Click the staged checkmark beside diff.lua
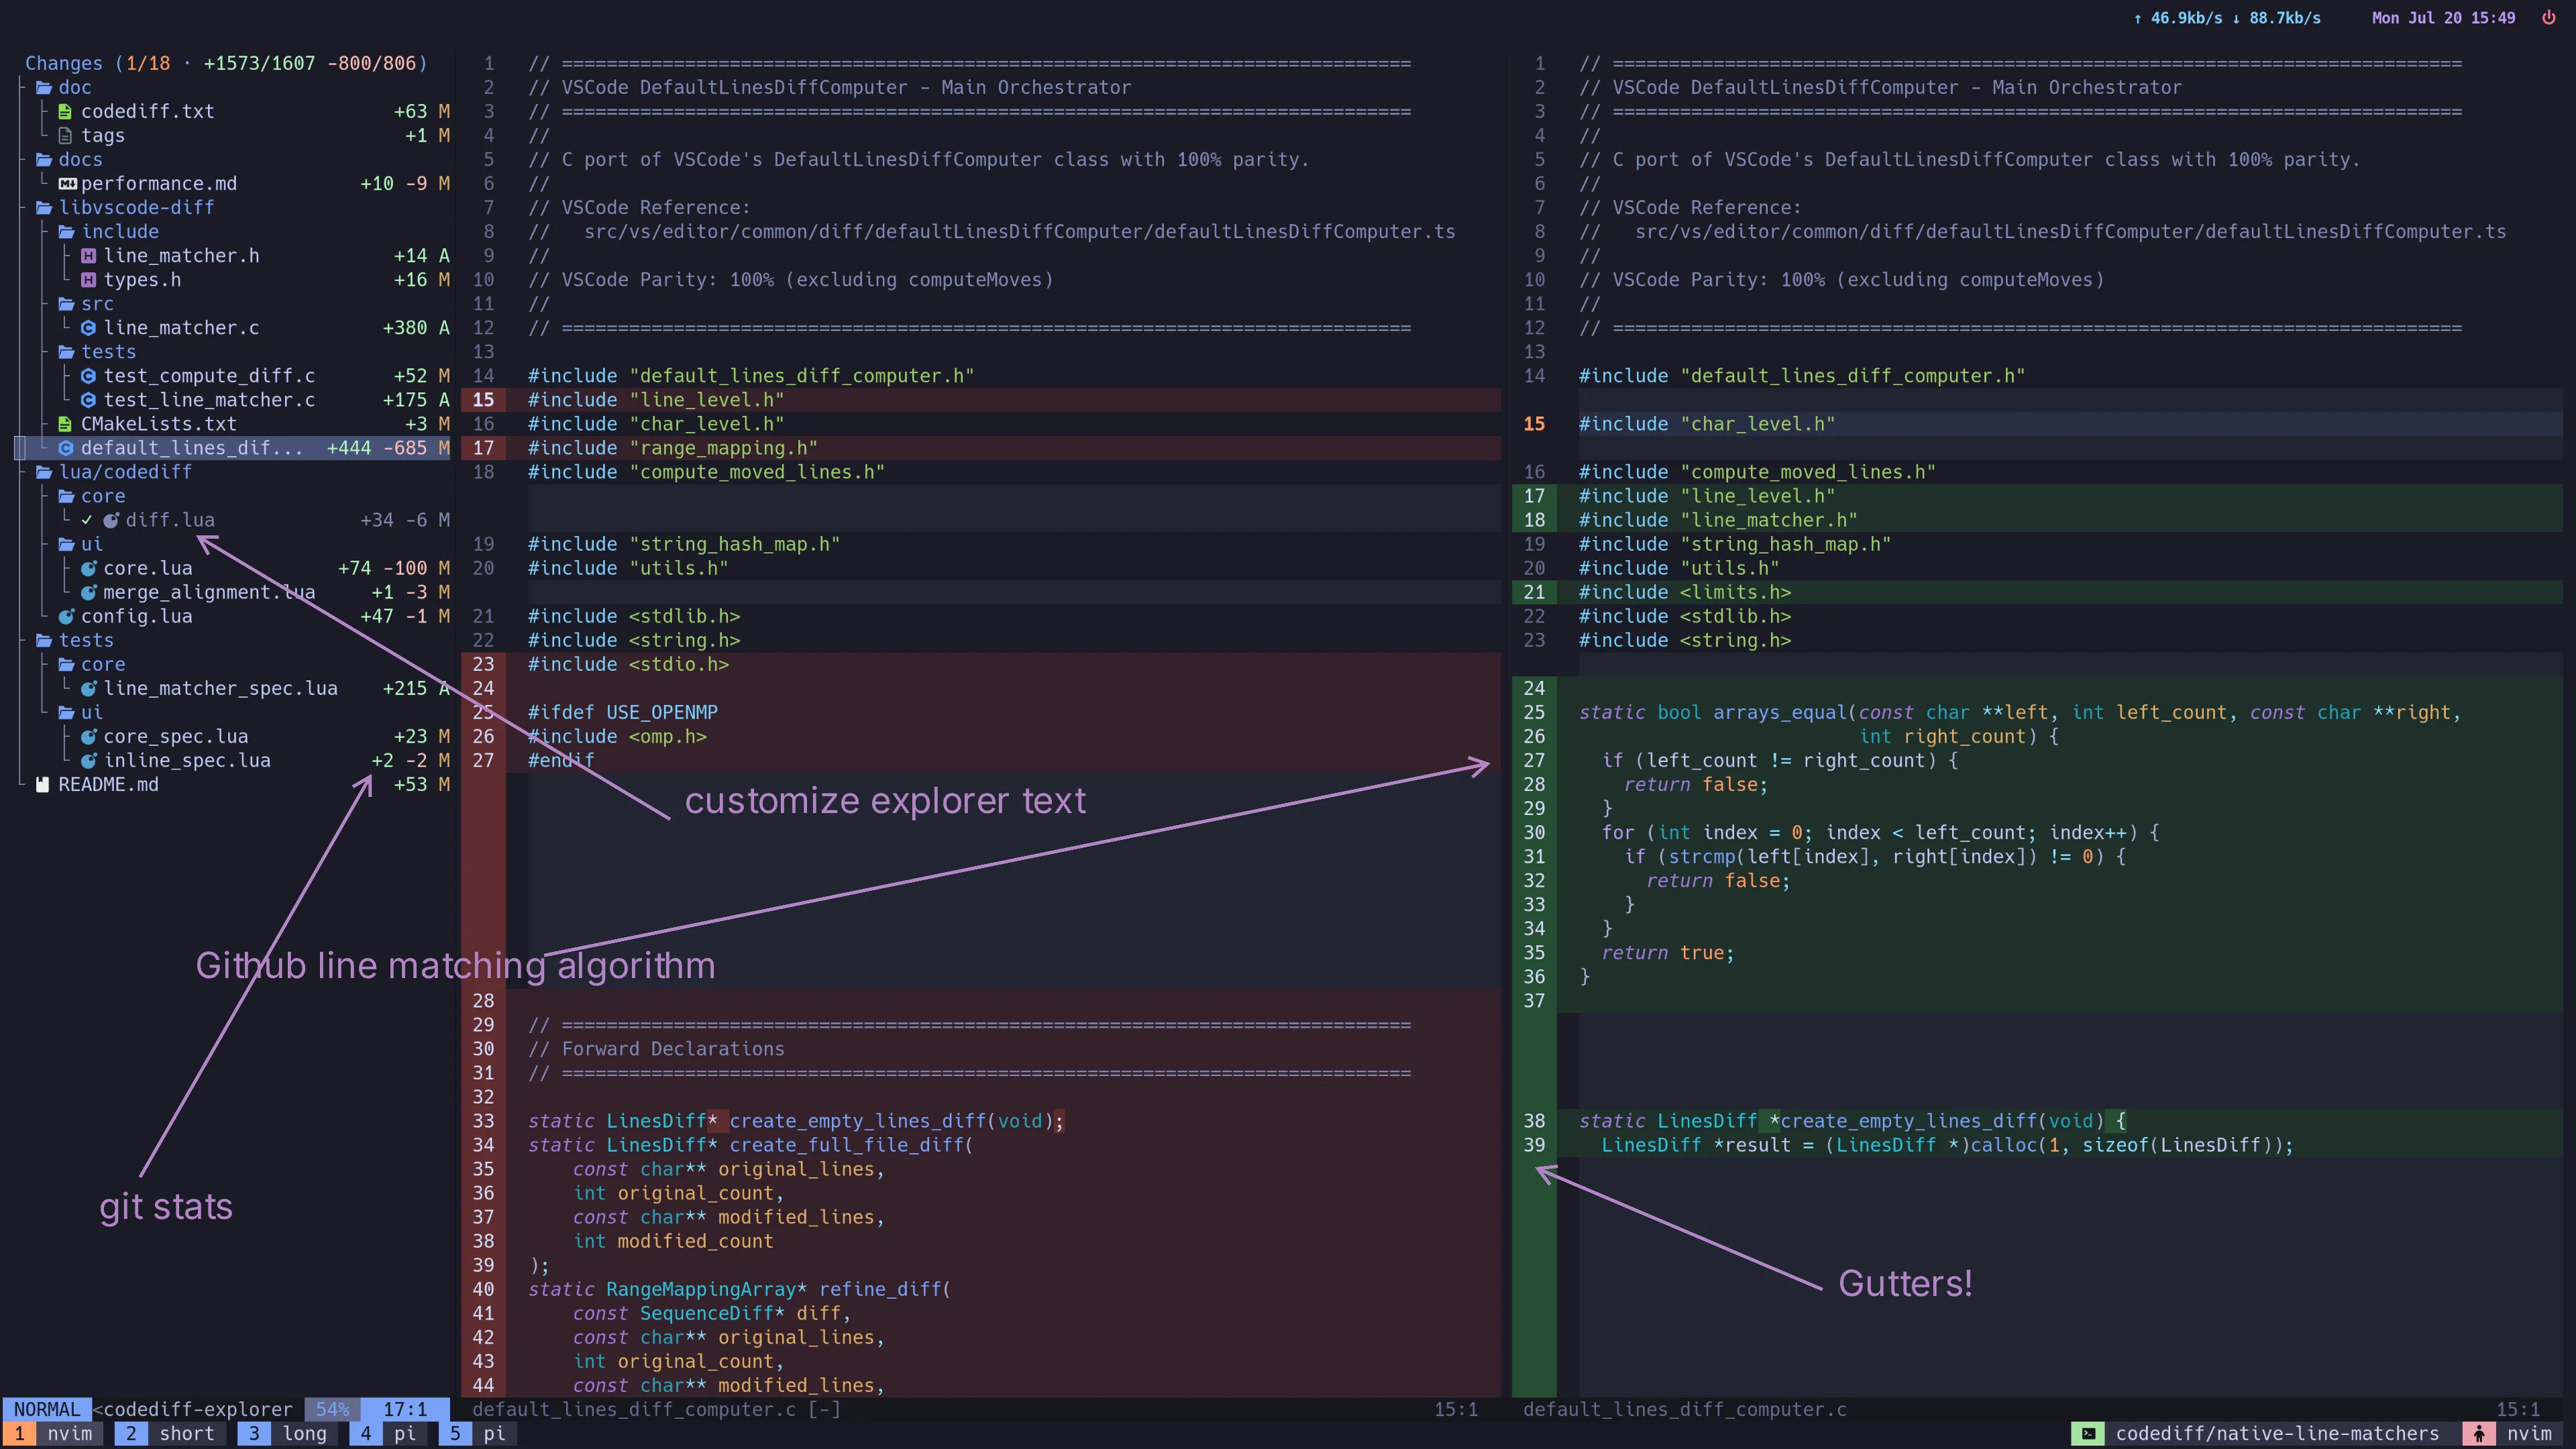This screenshot has height=1449, width=2576. pyautogui.click(x=87, y=520)
